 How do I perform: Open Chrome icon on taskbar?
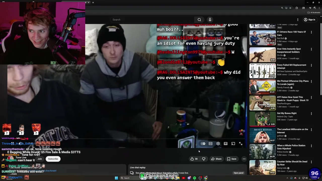pyautogui.click(x=206, y=178)
